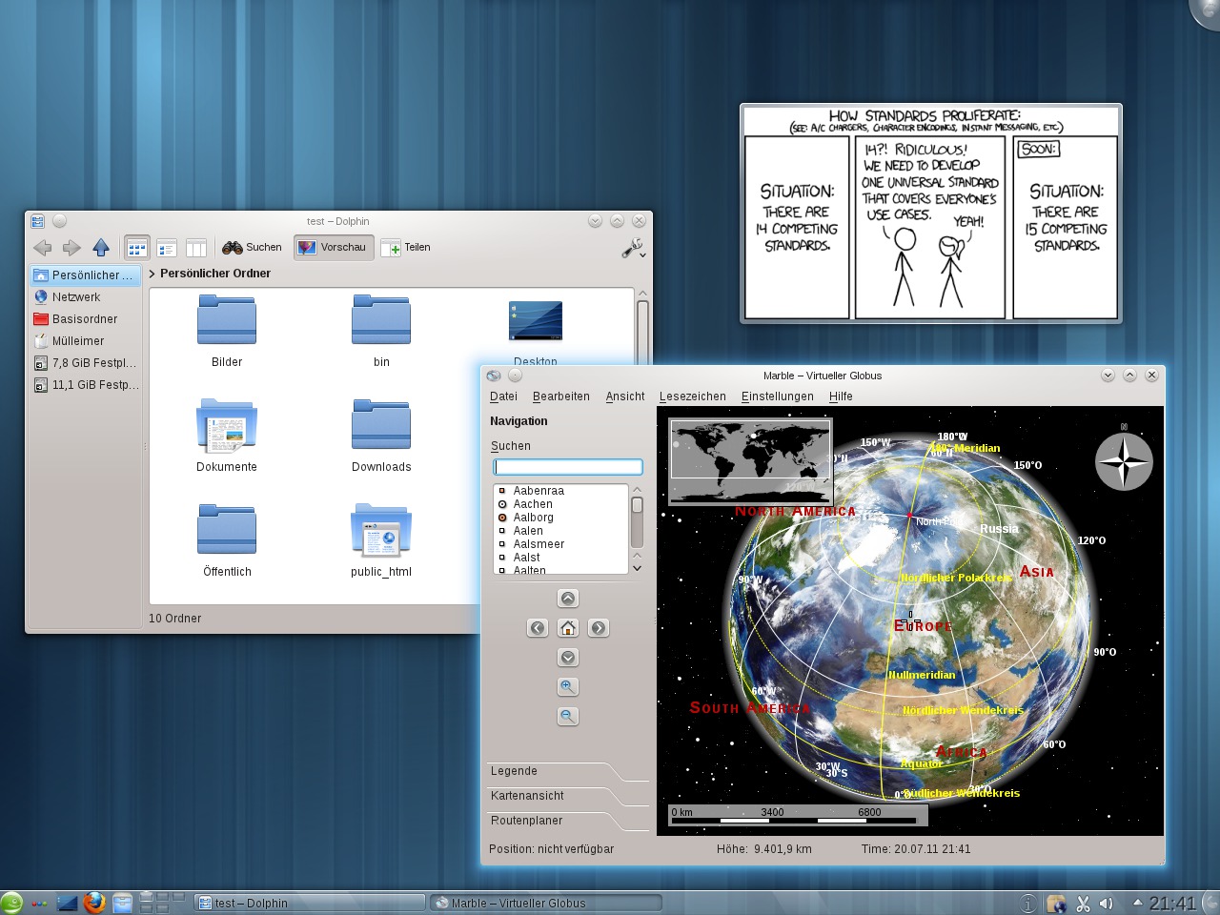Open Hilfe menu in Marble
1220x915 pixels.
[x=841, y=396]
